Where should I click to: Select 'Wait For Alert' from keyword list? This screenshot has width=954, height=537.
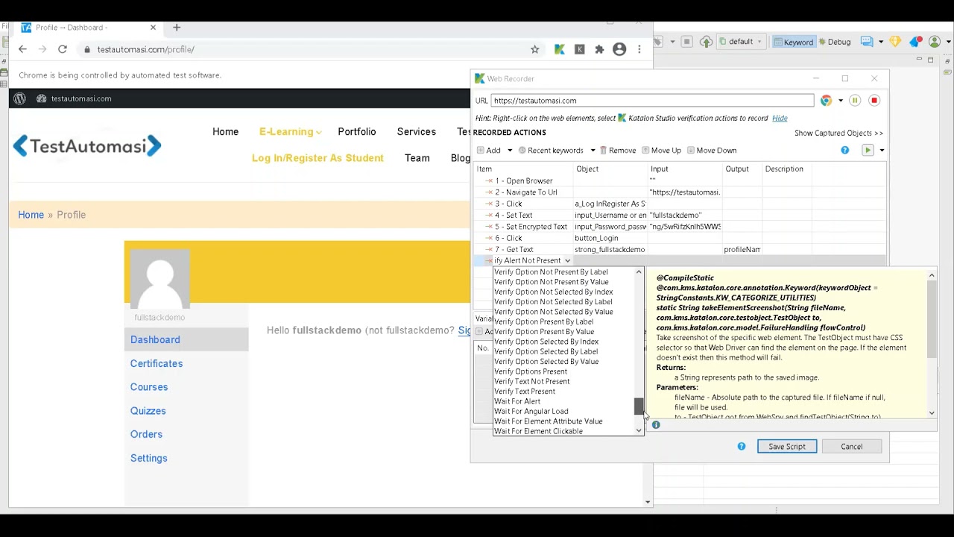coord(517,401)
